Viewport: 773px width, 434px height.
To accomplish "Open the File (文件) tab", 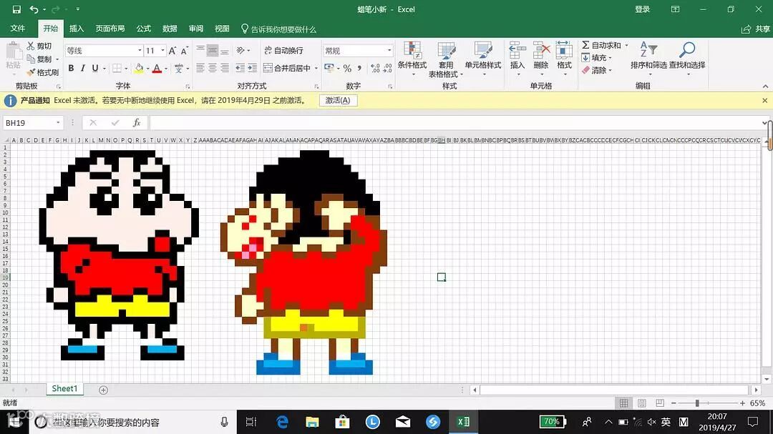I will pyautogui.click(x=17, y=29).
